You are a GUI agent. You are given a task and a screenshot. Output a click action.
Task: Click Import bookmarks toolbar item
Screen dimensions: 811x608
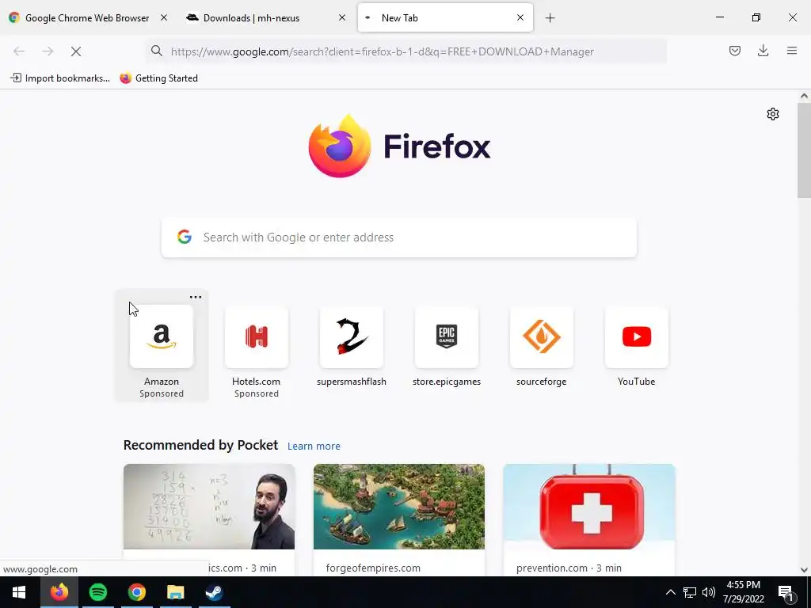point(60,78)
